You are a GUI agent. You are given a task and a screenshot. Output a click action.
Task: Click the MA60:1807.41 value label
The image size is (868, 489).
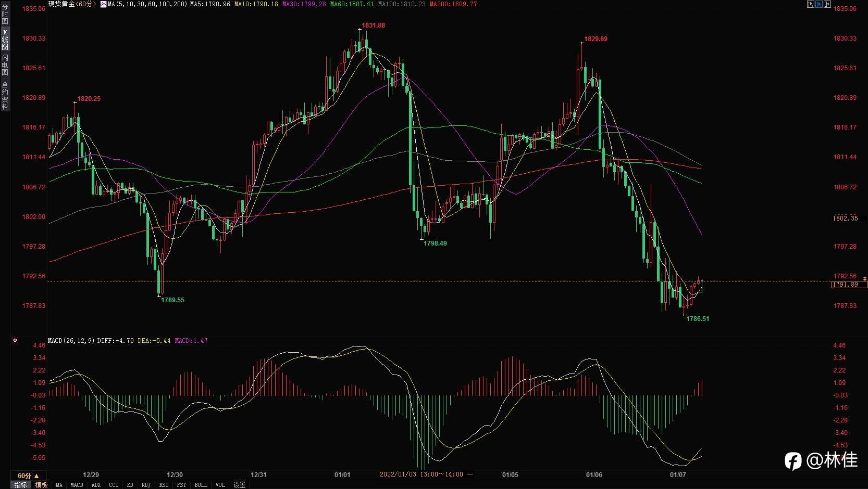[x=352, y=4]
